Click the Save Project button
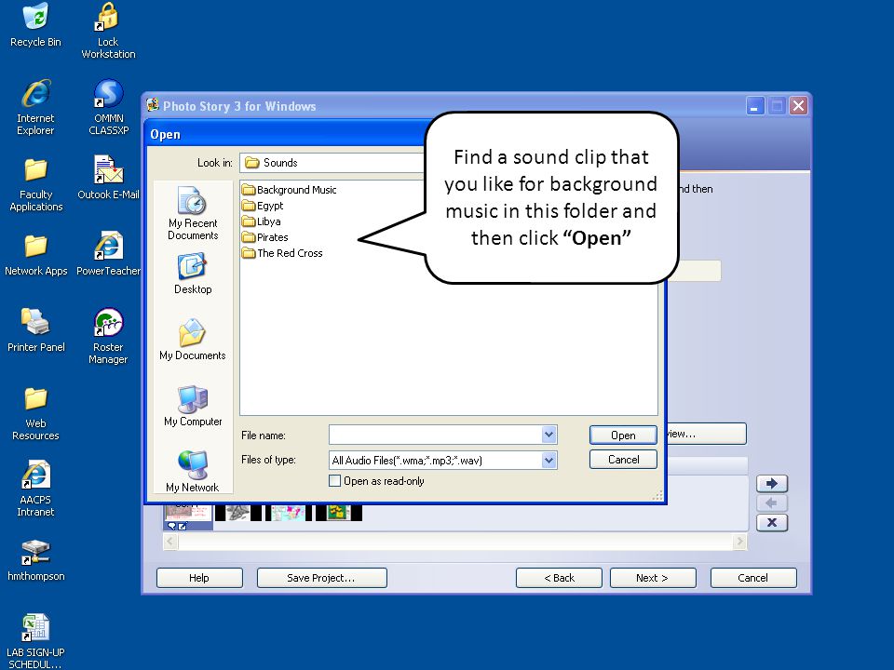The image size is (894, 670). click(321, 578)
